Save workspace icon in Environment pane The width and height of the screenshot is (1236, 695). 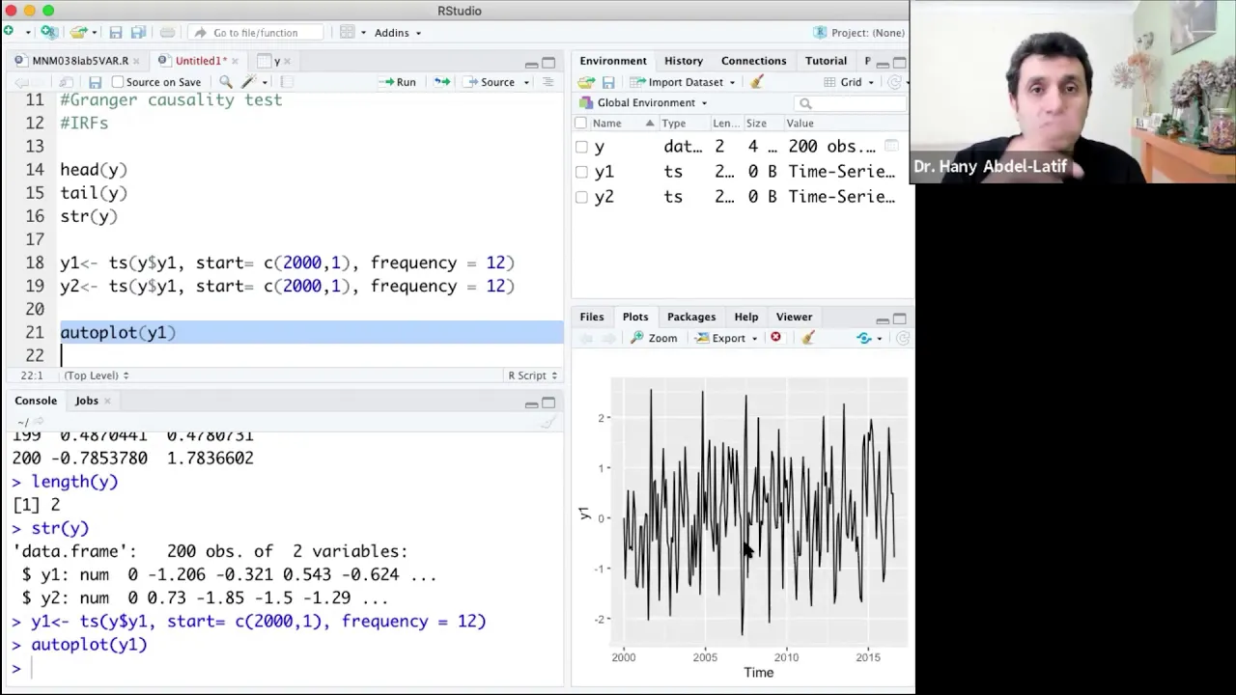(608, 82)
